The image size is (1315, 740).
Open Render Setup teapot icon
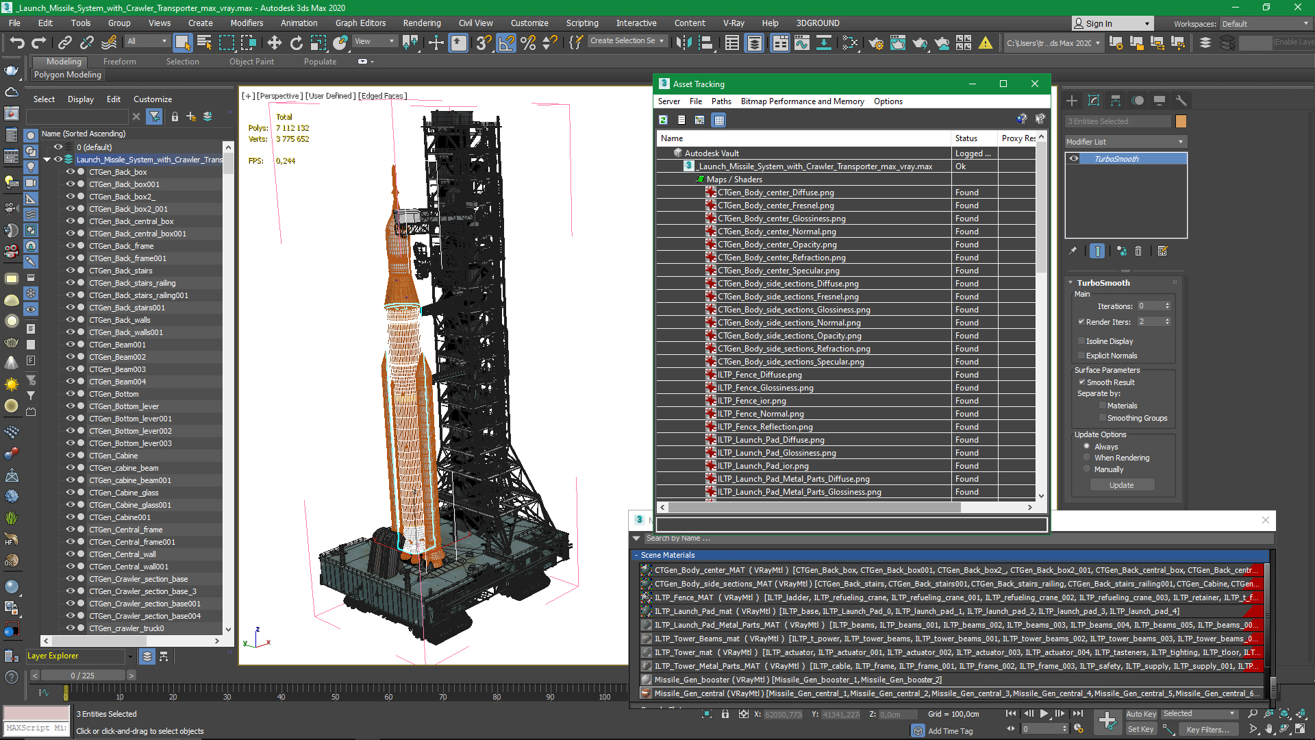875,42
